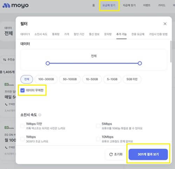
Task: Check the 1Mbps speed checkbox
Action: click(x=22, y=139)
